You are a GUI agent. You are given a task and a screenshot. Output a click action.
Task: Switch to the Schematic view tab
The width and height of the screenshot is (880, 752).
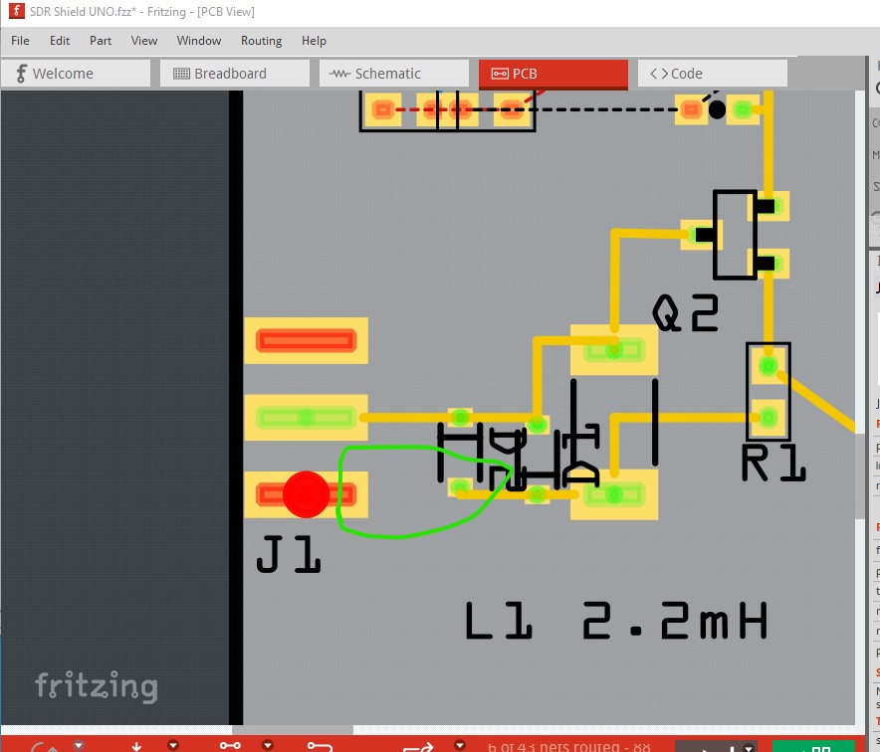click(x=394, y=74)
